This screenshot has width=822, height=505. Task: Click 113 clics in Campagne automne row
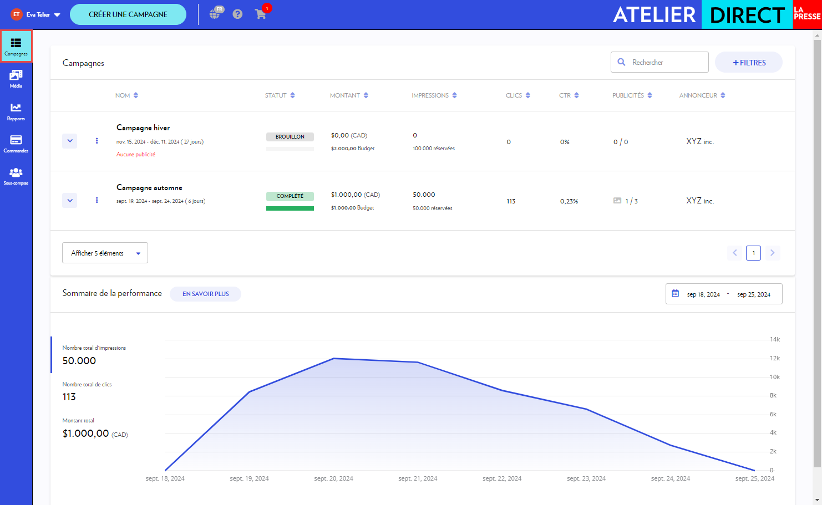coord(511,201)
